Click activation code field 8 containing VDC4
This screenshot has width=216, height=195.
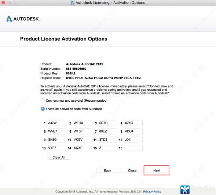(x=133, y=131)
